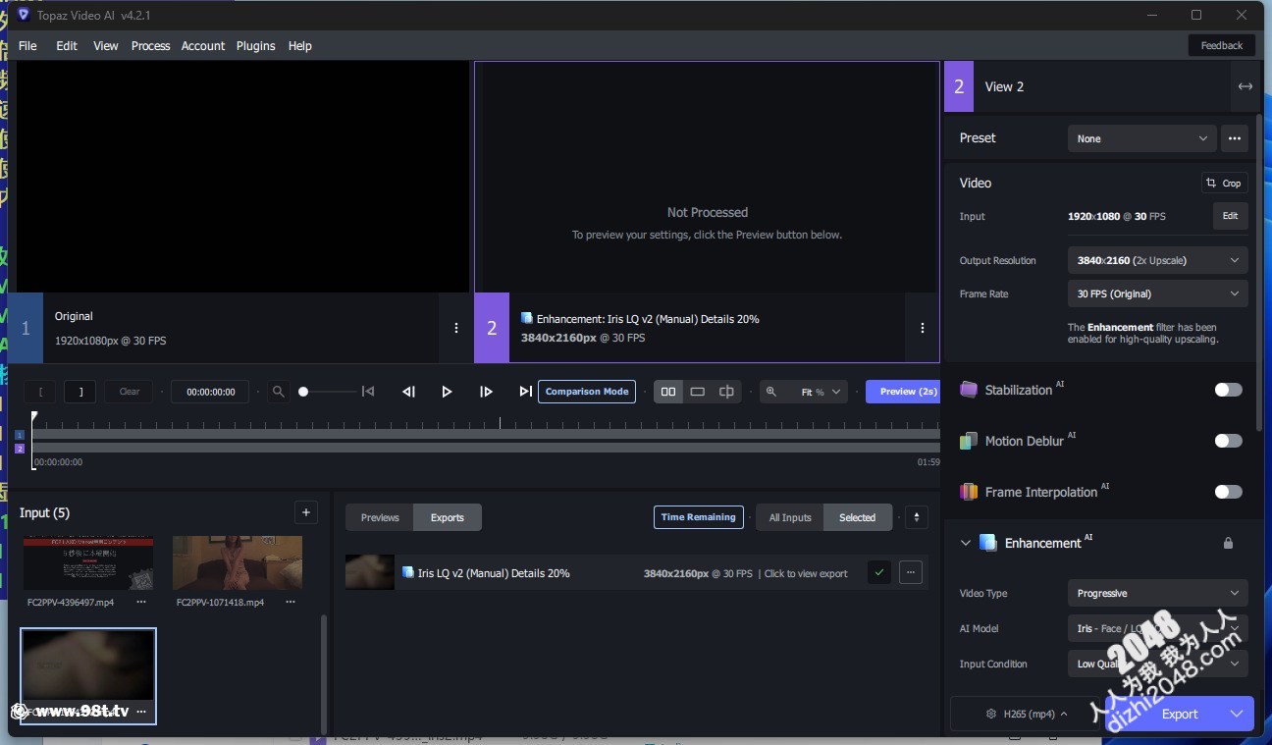
Task: Click 'Click to view export' link
Action: pos(806,573)
